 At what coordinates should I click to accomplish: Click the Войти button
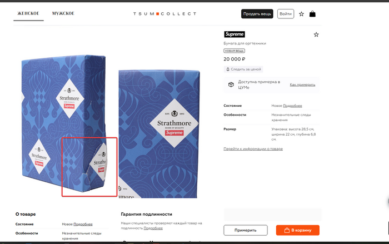tap(286, 14)
